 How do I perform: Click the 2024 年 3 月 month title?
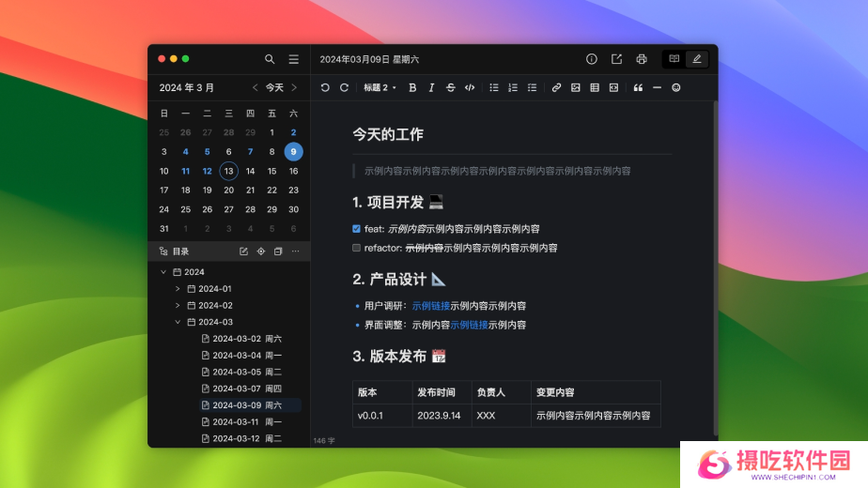[187, 87]
